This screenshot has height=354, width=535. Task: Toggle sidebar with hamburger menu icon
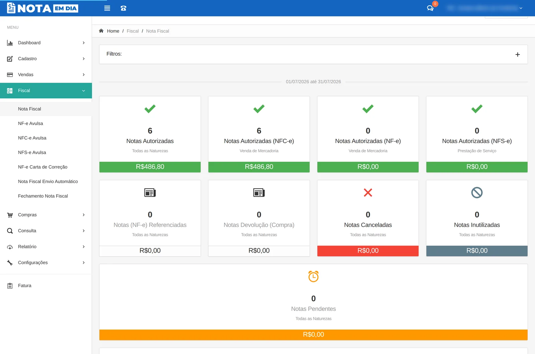(107, 8)
